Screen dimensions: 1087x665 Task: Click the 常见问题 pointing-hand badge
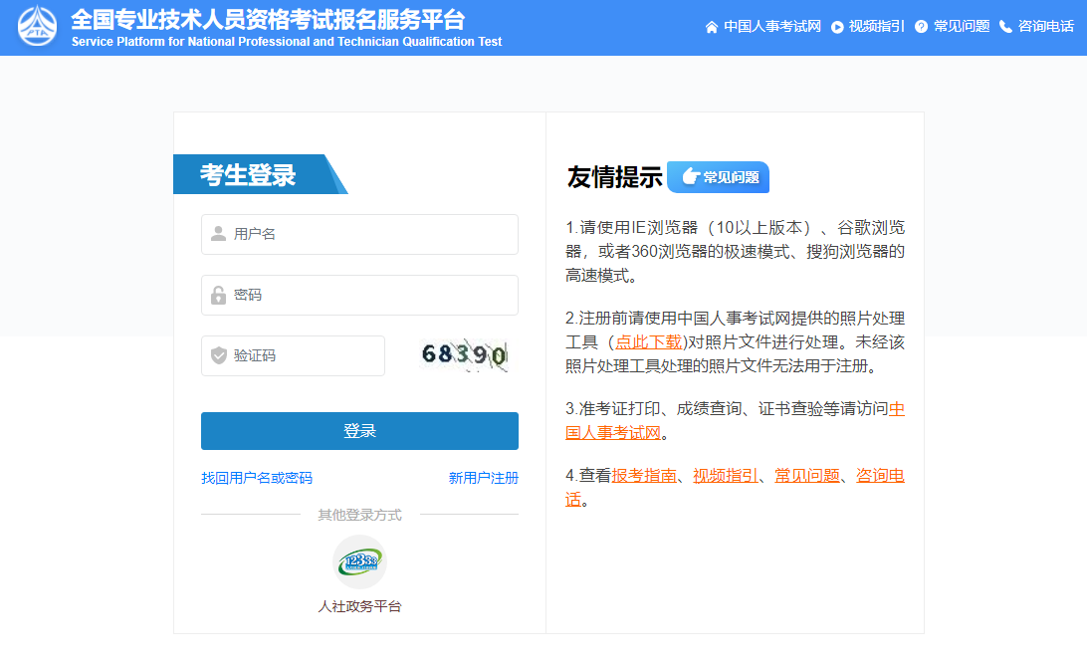pos(718,177)
